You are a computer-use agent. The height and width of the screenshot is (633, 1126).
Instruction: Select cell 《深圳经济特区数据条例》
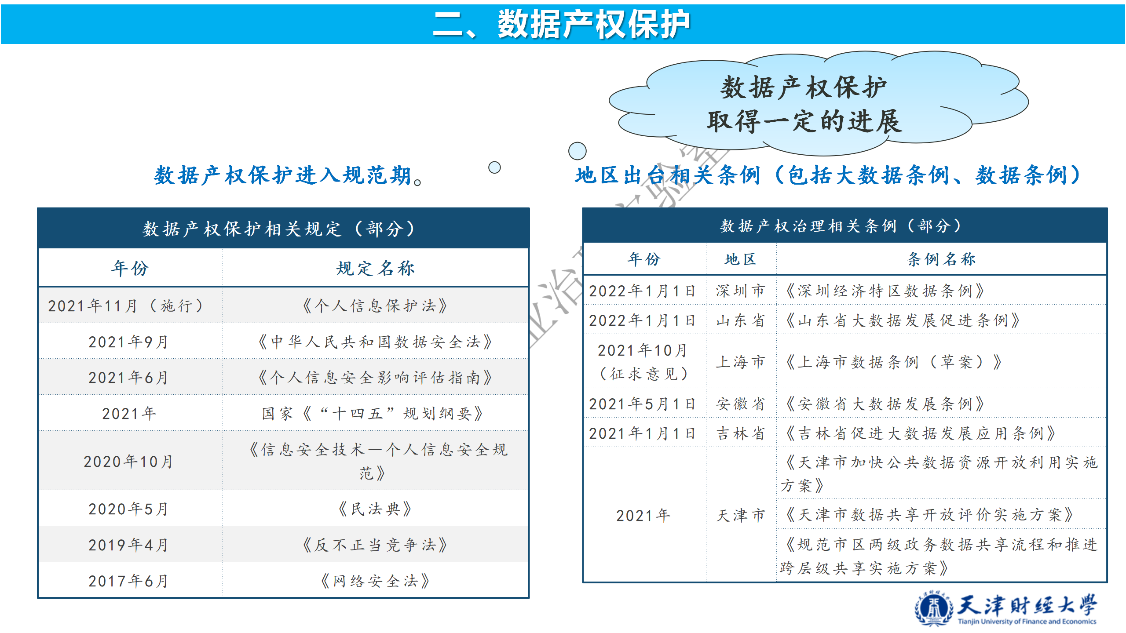pyautogui.click(x=941, y=291)
